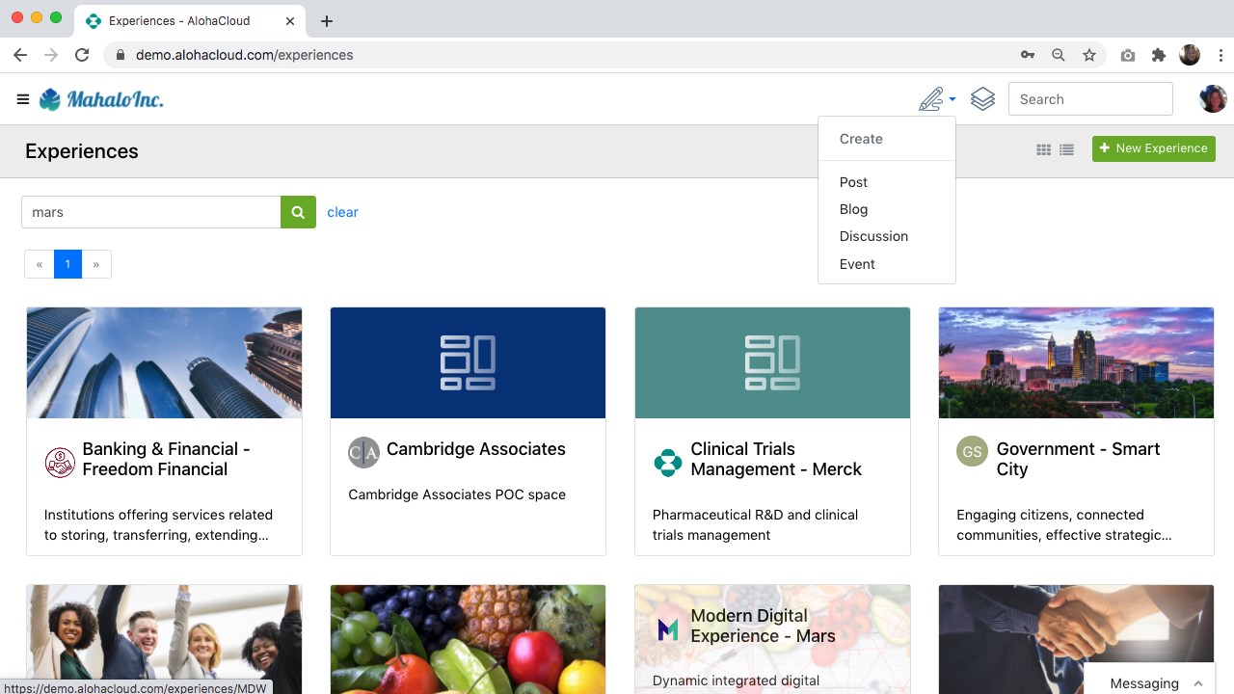This screenshot has height=694, width=1234.
Task: Bookmark this page with star
Action: [1089, 55]
